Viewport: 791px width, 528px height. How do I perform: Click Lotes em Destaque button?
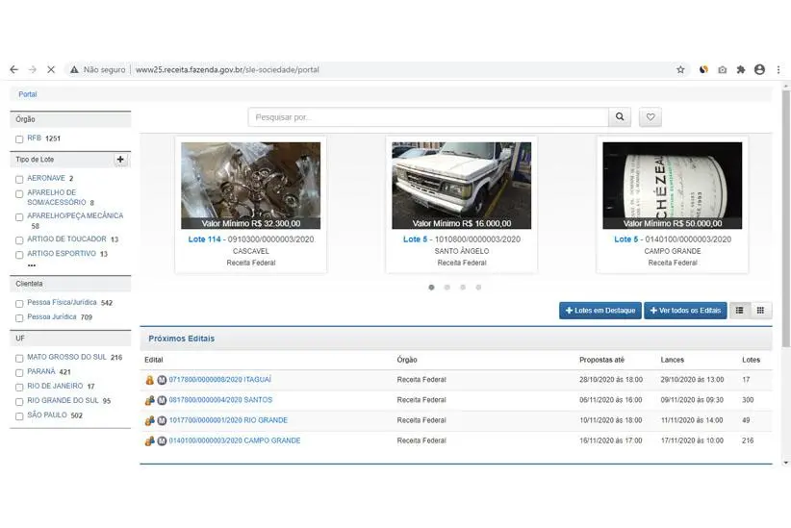coord(600,311)
